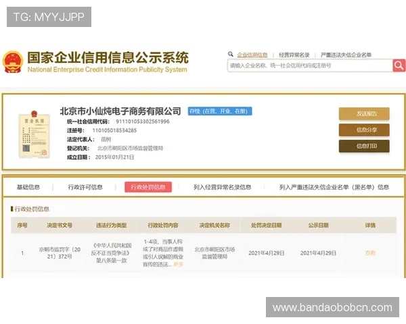Click the 处罚决定日期 cell 2021年4月29日

click(x=267, y=253)
